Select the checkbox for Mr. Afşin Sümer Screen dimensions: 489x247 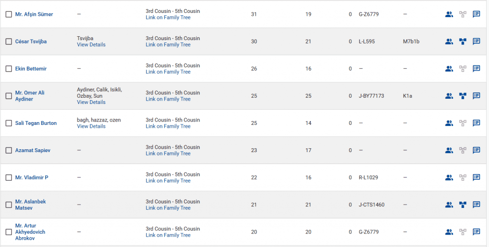(x=9, y=14)
